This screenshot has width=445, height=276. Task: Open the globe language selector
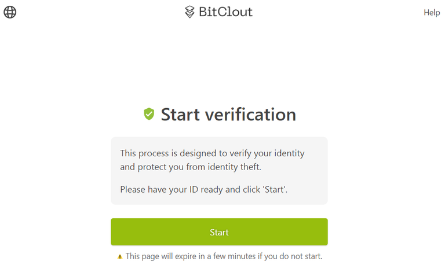10,12
